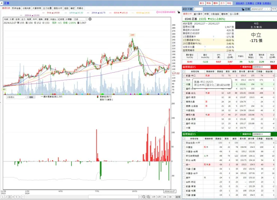Click help question mark beside 佔股本比重
The image size is (277, 200).
point(205,47)
